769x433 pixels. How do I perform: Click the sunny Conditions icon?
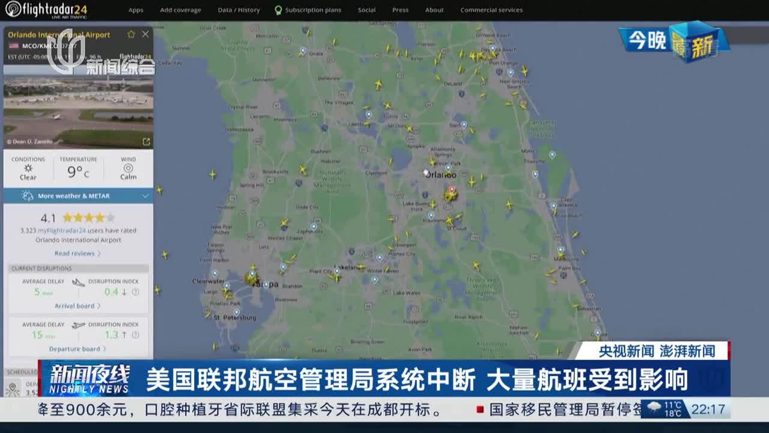(28, 168)
